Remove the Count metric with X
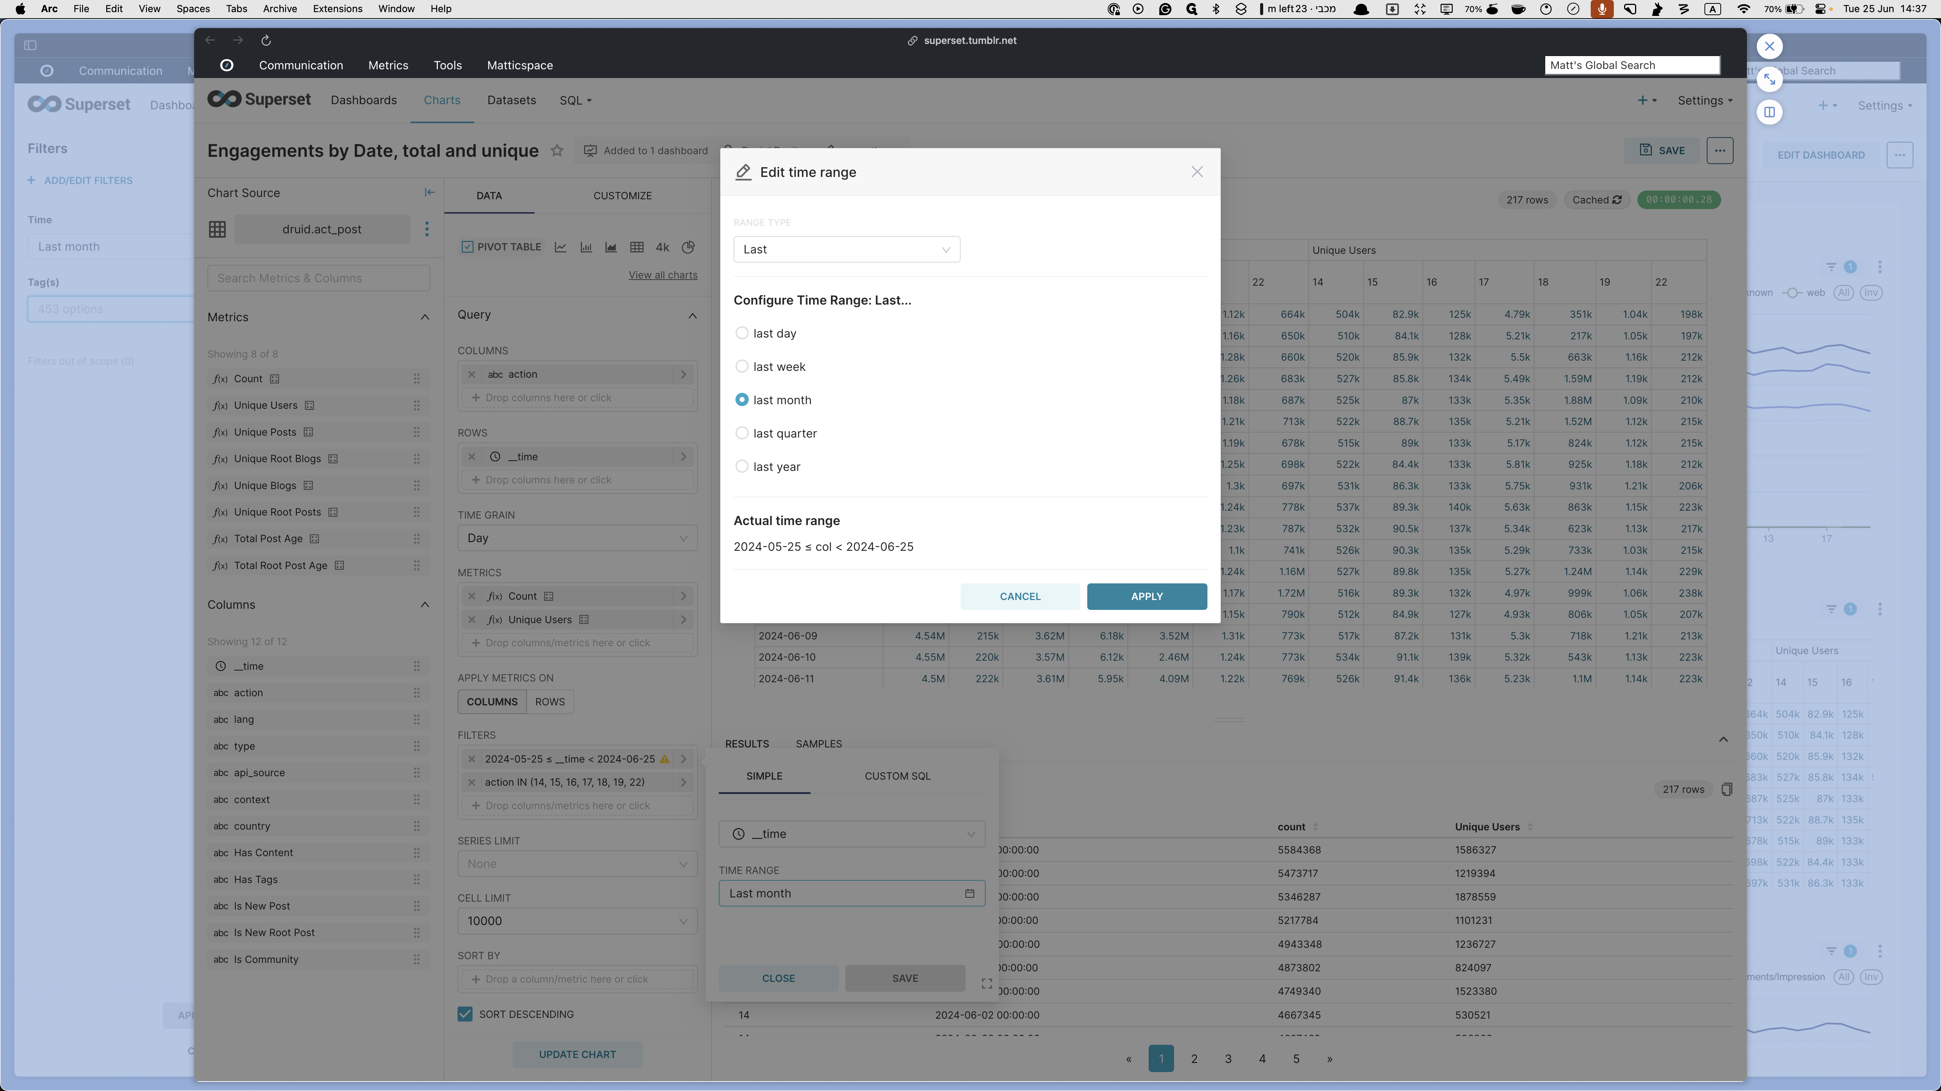Image resolution: width=1941 pixels, height=1091 pixels. [472, 596]
